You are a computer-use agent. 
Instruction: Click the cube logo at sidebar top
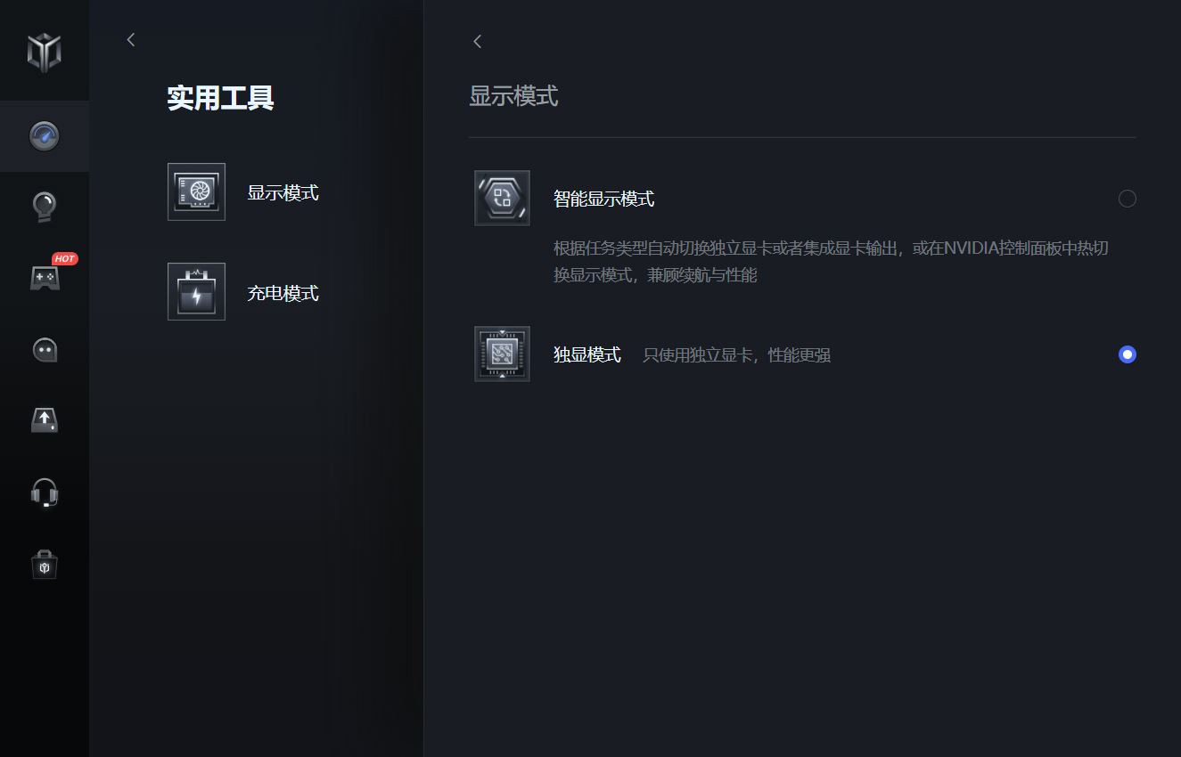tap(44, 52)
